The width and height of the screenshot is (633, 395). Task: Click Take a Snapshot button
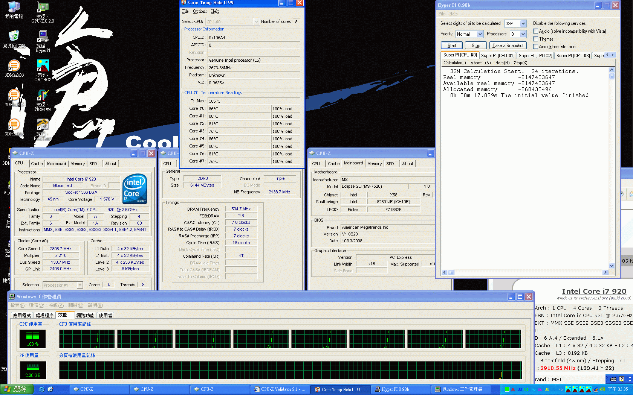pyautogui.click(x=508, y=46)
